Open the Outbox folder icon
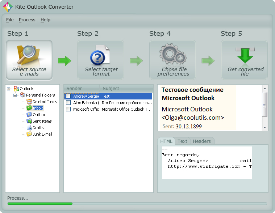The image size is (275, 213). [x=29, y=115]
